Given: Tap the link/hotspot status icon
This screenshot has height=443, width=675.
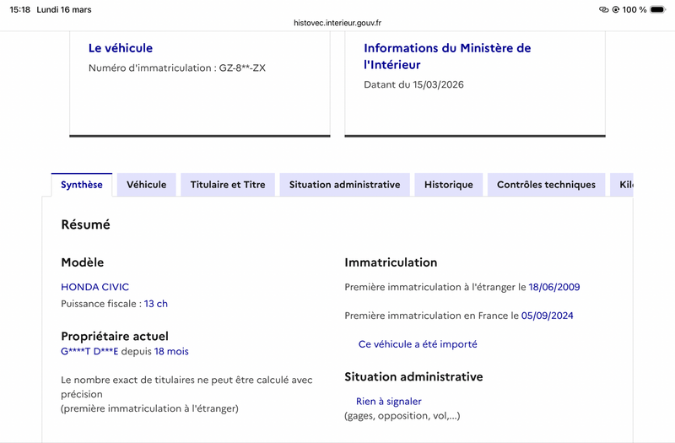Looking at the screenshot, I should coord(603,9).
